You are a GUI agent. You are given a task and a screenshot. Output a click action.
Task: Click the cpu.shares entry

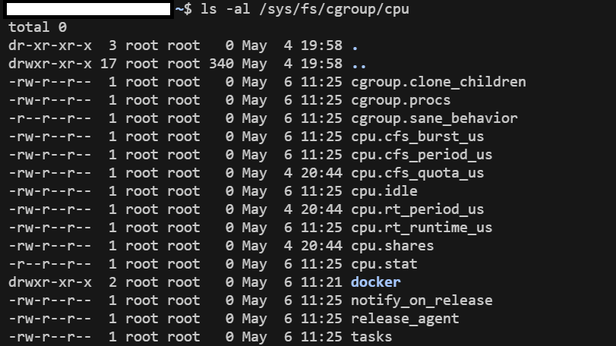(x=392, y=246)
